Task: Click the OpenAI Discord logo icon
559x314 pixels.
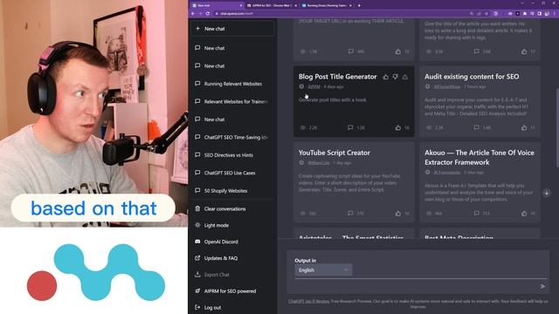Action: click(198, 242)
